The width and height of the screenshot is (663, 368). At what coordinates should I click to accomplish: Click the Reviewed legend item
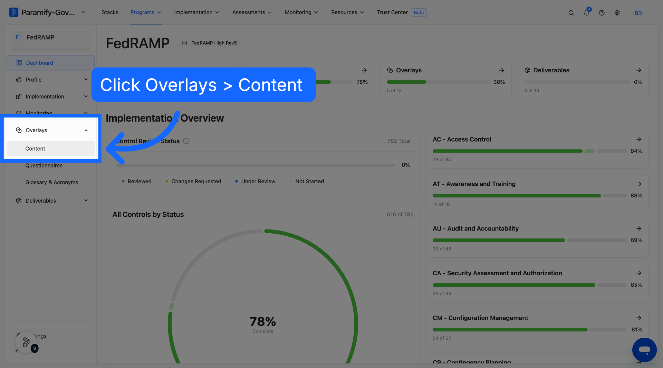[x=137, y=181]
